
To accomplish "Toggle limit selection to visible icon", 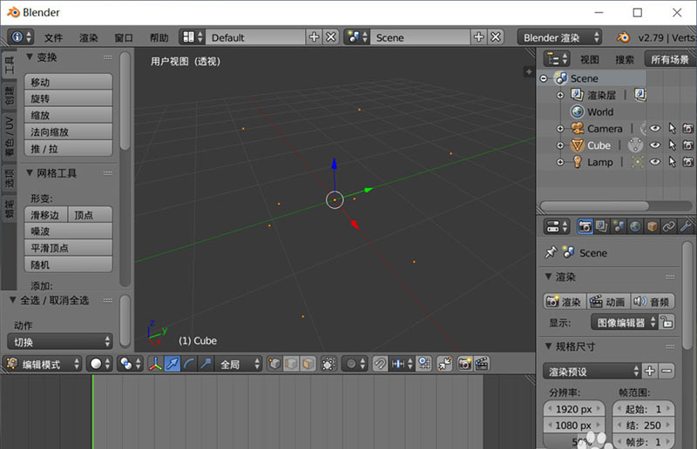I will coord(328,365).
